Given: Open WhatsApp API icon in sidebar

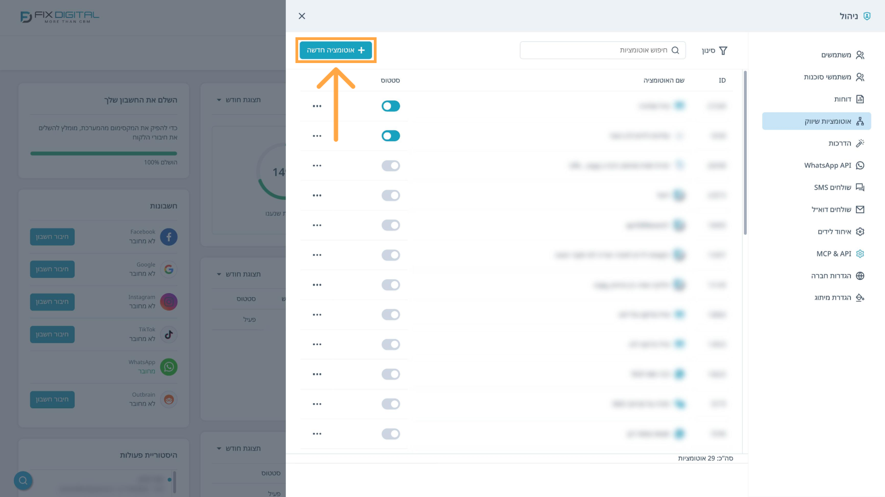Looking at the screenshot, I should click(x=860, y=165).
